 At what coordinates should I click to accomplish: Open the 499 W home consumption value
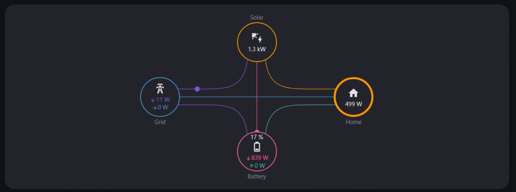353,104
